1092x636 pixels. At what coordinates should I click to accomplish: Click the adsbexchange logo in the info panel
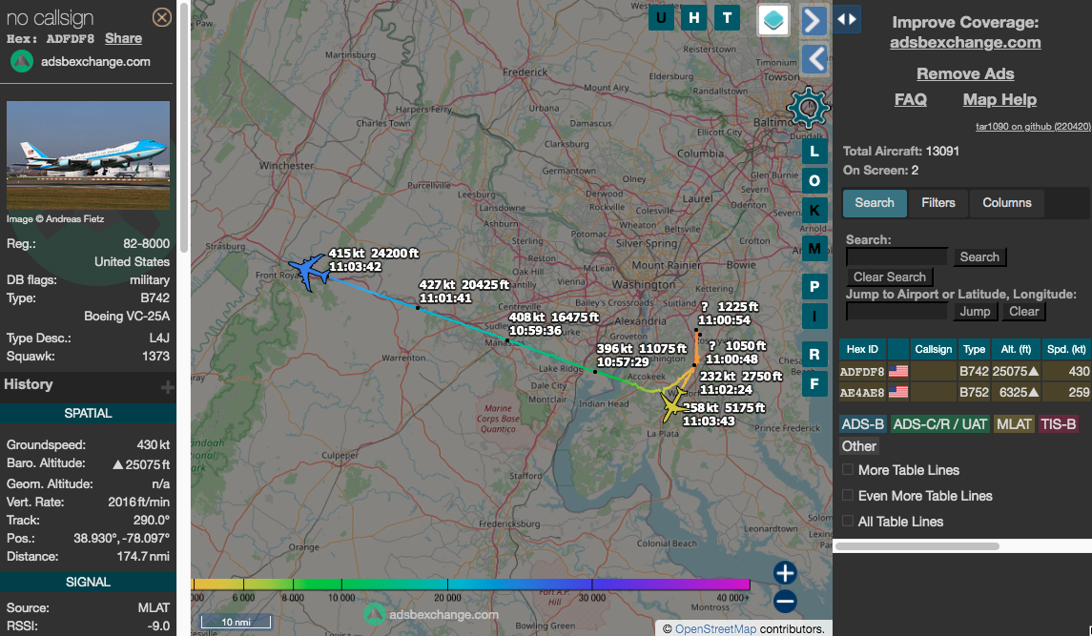[22, 61]
